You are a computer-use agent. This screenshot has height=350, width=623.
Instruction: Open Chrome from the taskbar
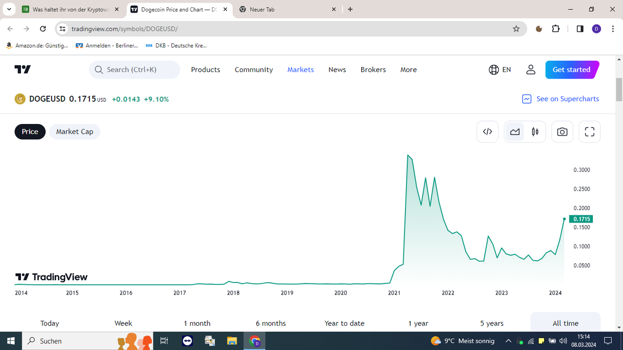click(x=255, y=341)
